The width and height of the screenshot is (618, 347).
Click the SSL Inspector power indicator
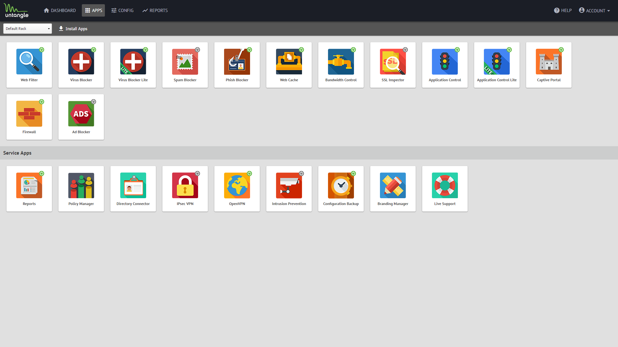click(x=405, y=50)
